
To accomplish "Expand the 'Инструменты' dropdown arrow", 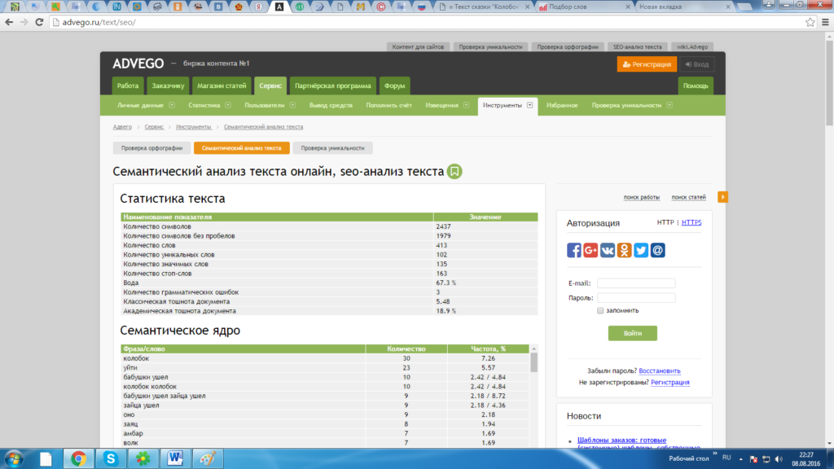I will (x=529, y=105).
